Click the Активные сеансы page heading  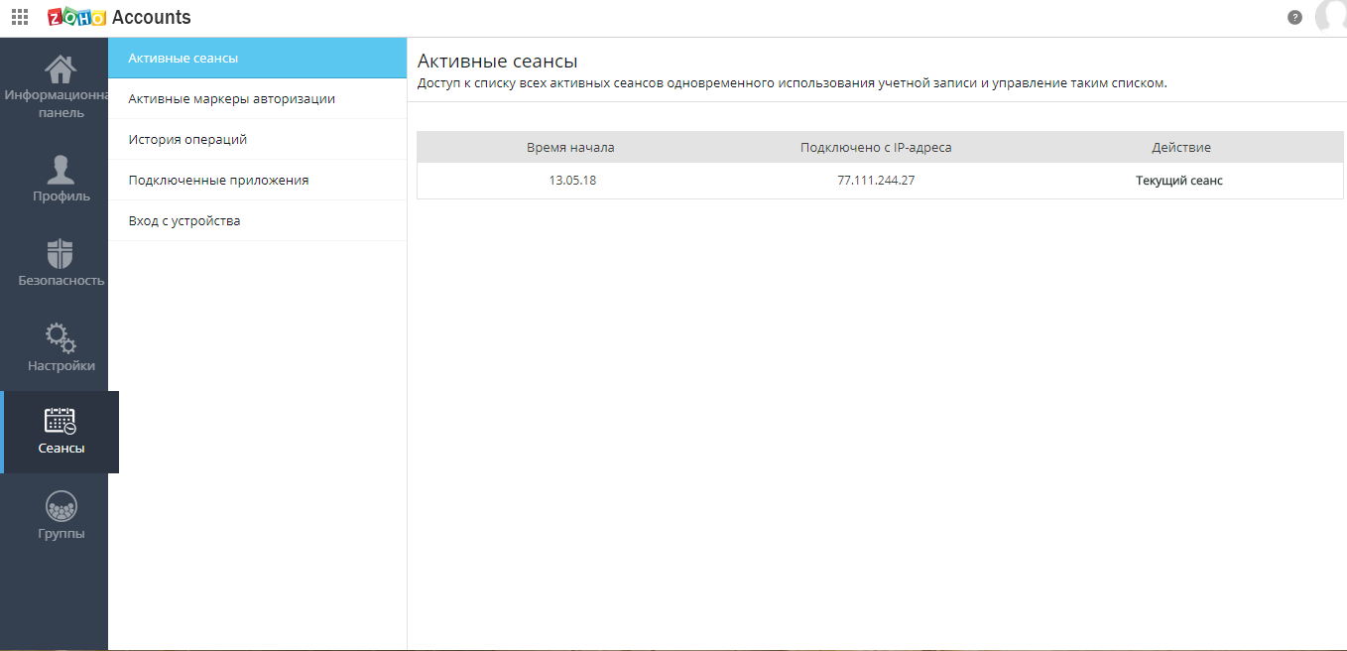pos(498,62)
